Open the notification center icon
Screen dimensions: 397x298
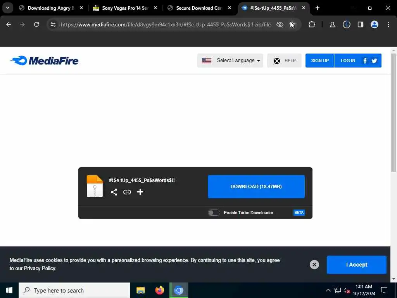click(x=384, y=290)
